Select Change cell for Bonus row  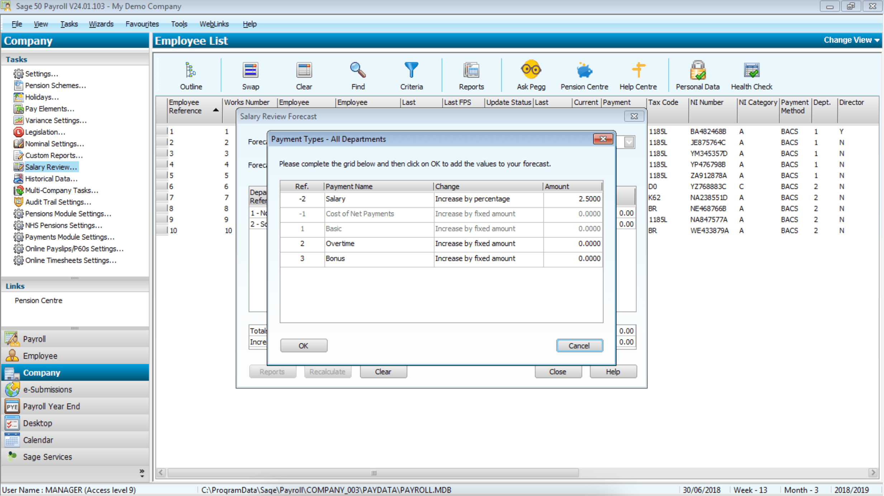488,258
